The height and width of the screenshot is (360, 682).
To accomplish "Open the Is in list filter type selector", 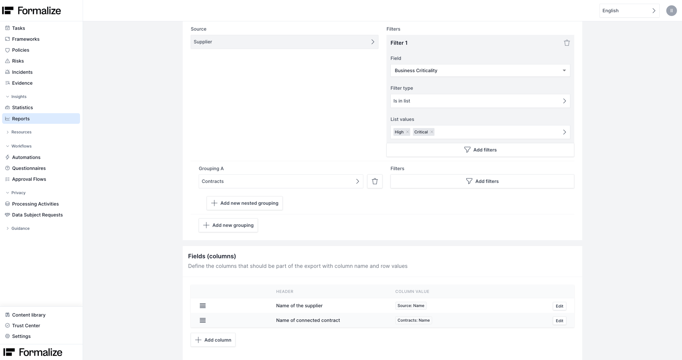I will click(480, 101).
